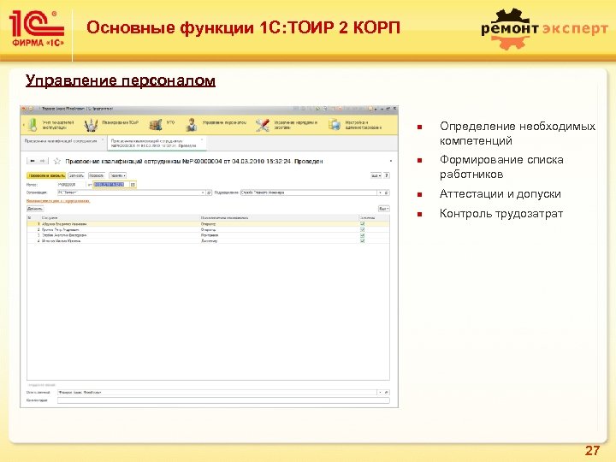Click the employee column header
This screenshot has width=616, height=462.
pos(120,217)
